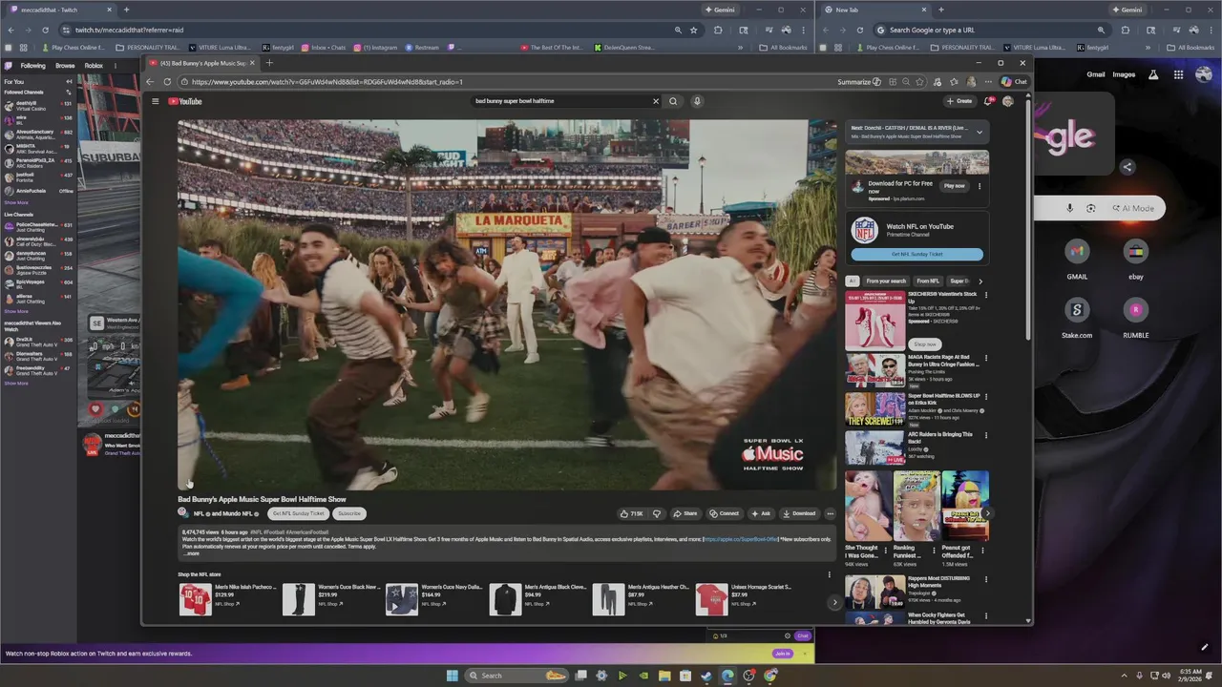Show next Shorts in the sidebar shelf
This screenshot has width=1222, height=687.
(x=987, y=513)
